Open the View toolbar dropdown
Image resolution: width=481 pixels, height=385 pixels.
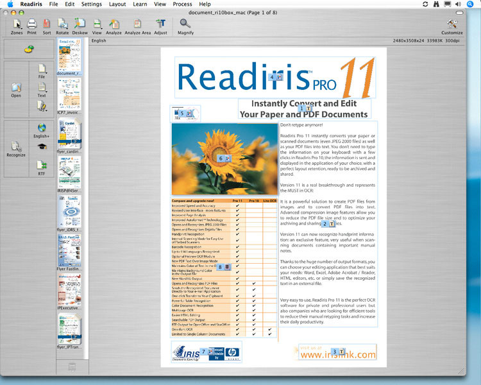(97, 24)
